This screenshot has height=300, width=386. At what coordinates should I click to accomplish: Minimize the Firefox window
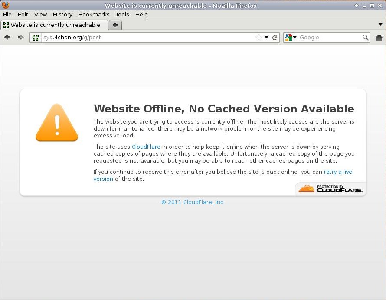click(364, 6)
